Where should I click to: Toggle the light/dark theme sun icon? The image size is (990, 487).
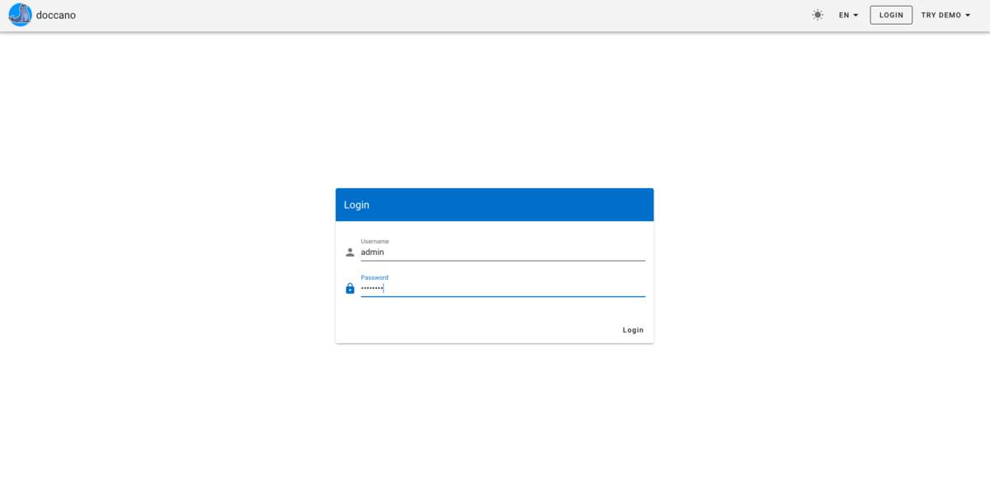point(818,15)
